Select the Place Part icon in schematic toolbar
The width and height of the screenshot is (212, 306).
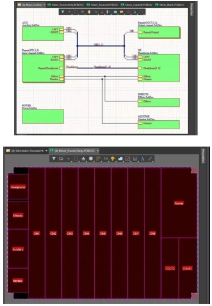coord(89,12)
